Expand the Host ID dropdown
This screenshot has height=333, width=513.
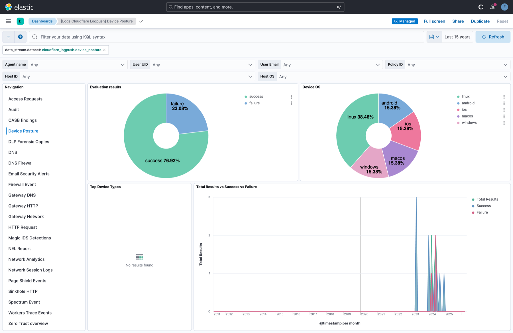[137, 76]
